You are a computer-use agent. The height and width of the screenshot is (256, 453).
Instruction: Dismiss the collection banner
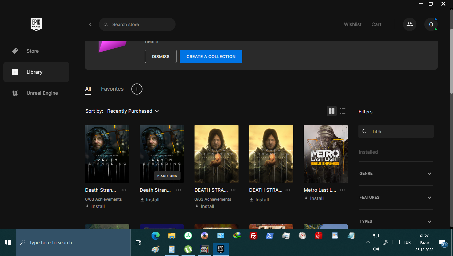point(161,56)
